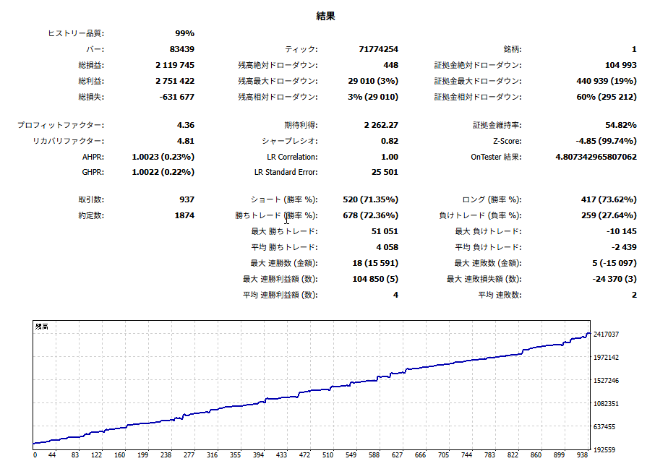This screenshot has width=668, height=474.
Task: Click chart x-axis label 938
Action: coord(583,455)
